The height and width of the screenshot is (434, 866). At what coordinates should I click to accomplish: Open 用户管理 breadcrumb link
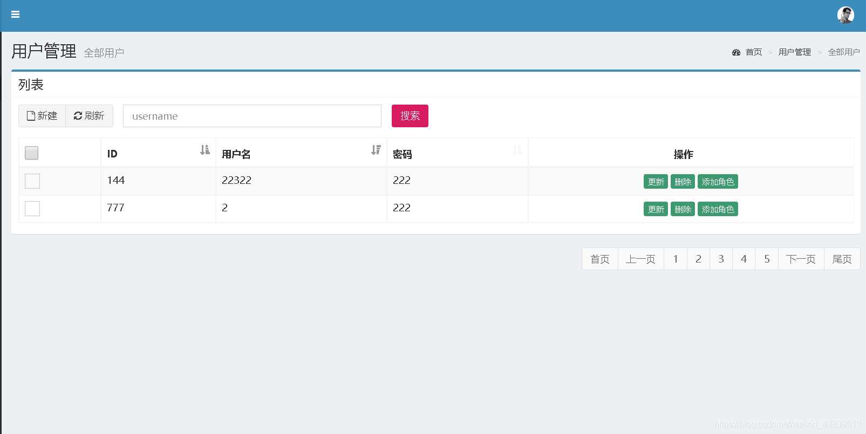coord(794,52)
